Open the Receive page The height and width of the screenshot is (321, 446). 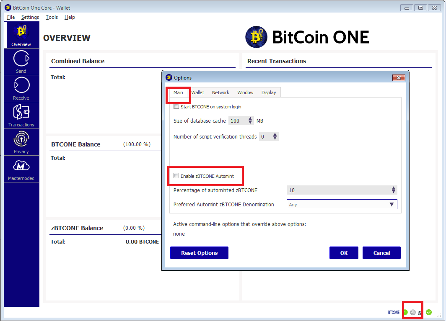[21, 89]
